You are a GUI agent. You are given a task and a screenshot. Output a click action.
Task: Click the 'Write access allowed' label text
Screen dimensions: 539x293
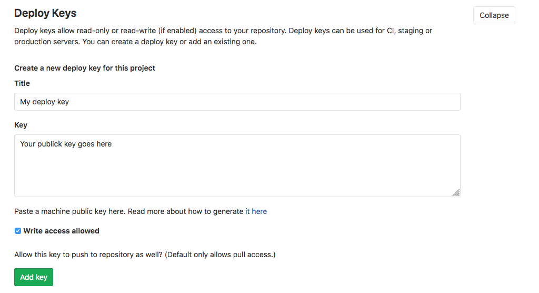point(61,231)
